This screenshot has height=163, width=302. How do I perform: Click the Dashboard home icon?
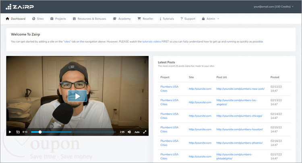point(8,19)
